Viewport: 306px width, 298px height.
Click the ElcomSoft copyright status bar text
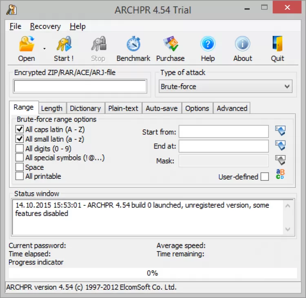[x=91, y=287]
